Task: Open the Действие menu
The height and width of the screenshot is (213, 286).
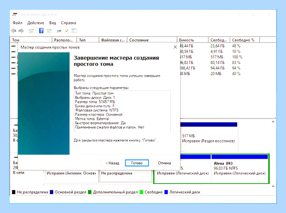Action: (x=36, y=23)
